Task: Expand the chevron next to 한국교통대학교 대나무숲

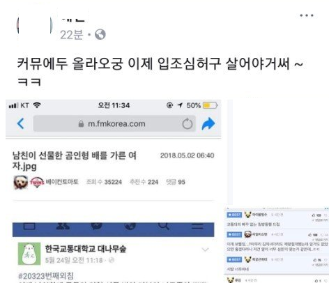Action: coord(205,250)
